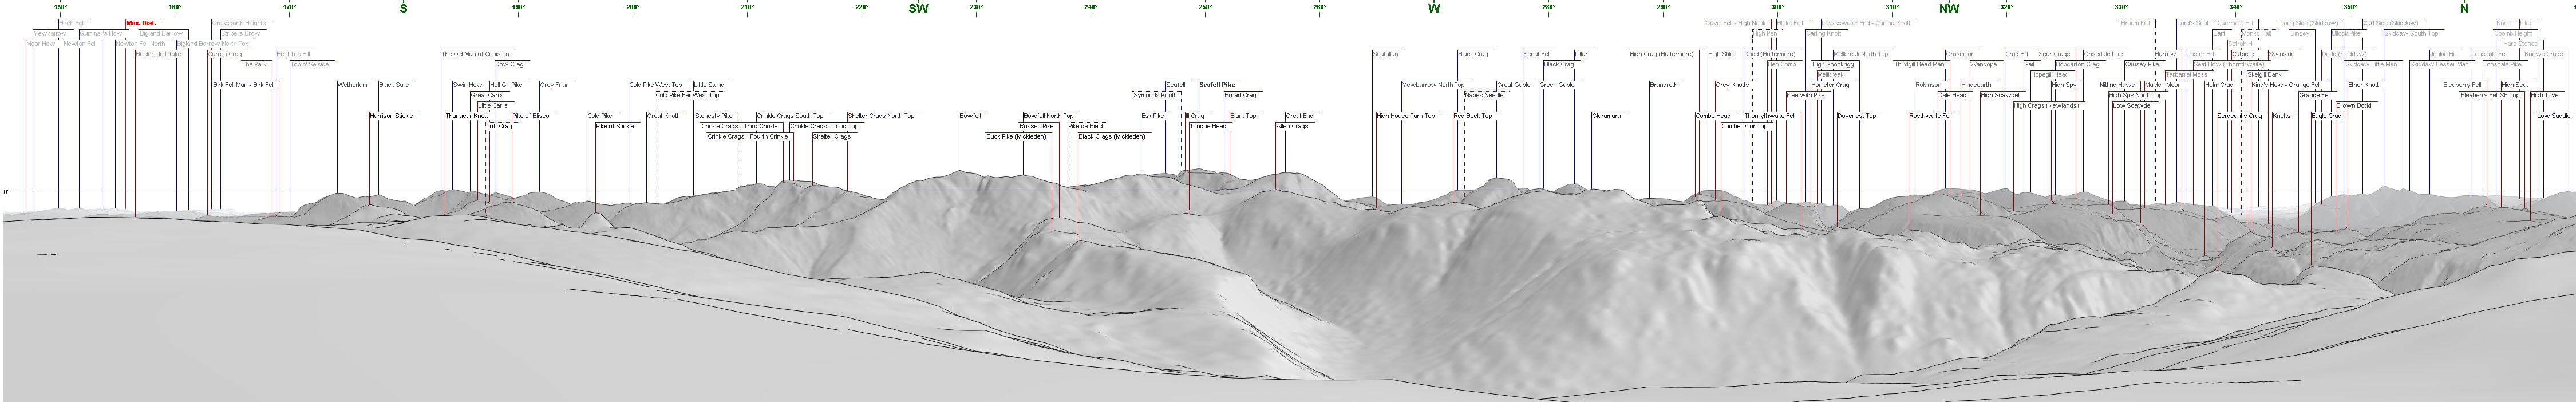Click the NW compass heading marker
The width and height of the screenshot is (2576, 402).
click(x=1949, y=8)
